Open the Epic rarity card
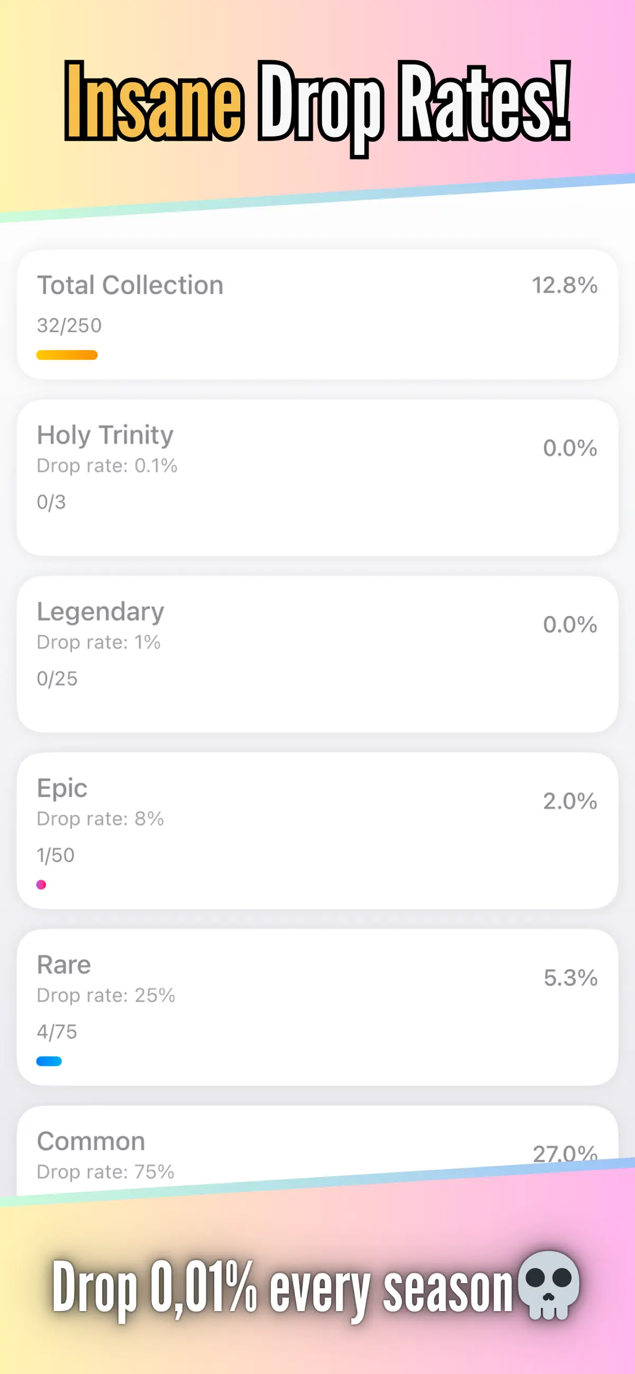Image resolution: width=635 pixels, height=1374 pixels. [x=317, y=831]
